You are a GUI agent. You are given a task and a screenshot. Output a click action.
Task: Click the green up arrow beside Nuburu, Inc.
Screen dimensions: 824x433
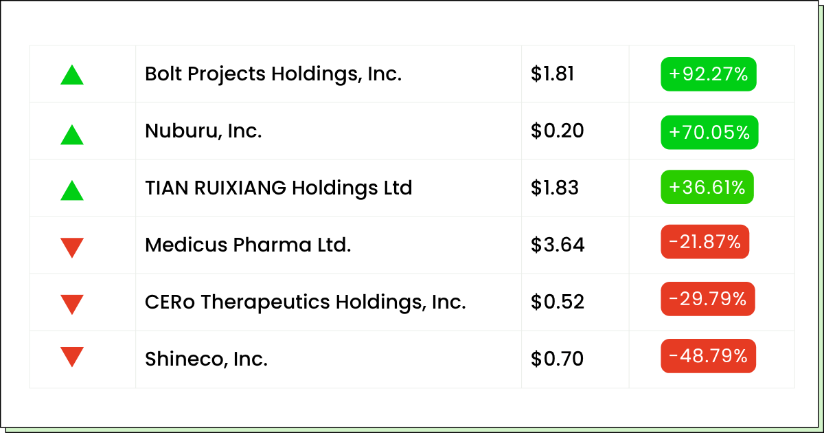coord(72,134)
